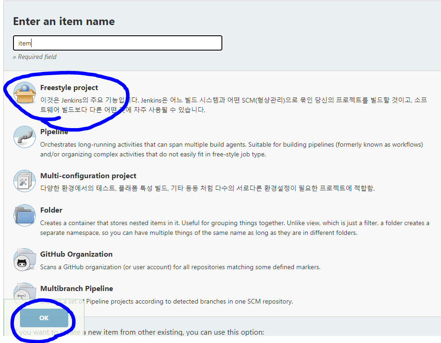Choose Multibranch Pipeline title

77,289
